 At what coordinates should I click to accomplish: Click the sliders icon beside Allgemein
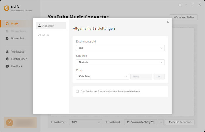click(x=40, y=26)
